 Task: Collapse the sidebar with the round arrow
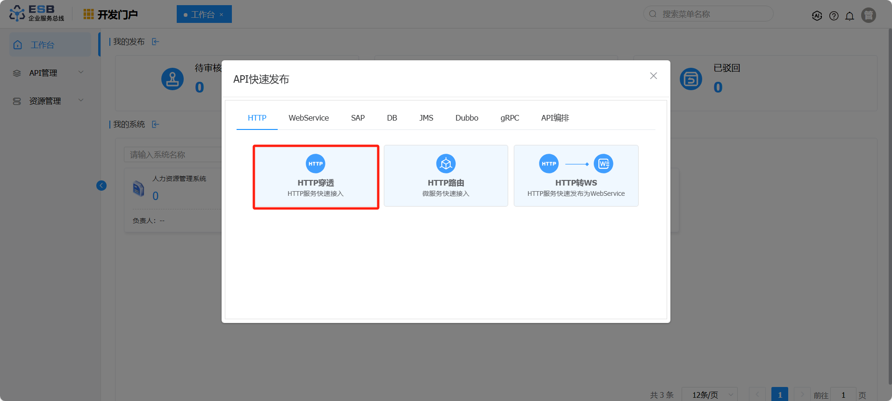click(101, 186)
